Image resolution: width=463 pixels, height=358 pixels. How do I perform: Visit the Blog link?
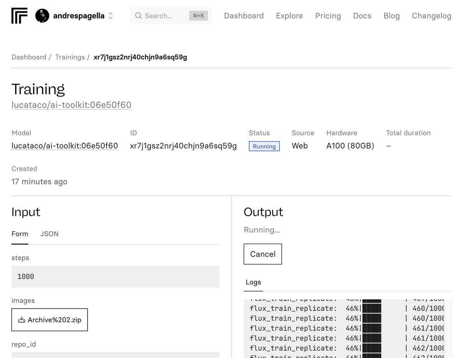coord(392,16)
